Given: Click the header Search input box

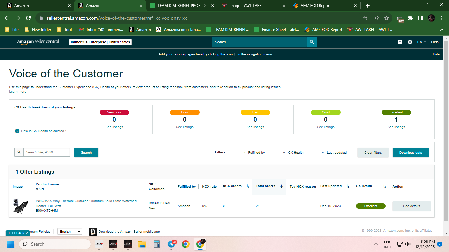Looking at the screenshot, I should tap(259, 42).
